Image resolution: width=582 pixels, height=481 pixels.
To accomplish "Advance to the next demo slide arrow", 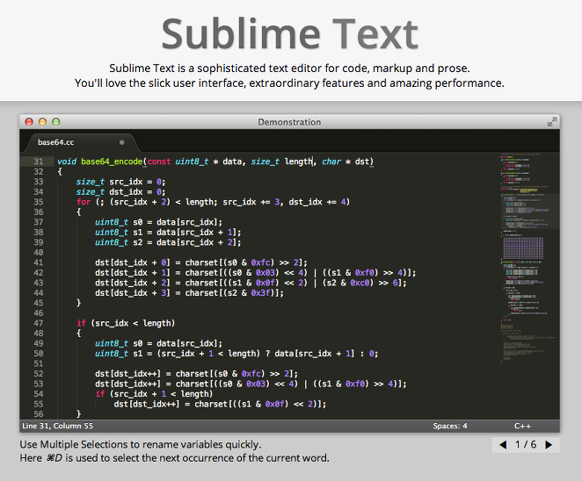I will 549,445.
